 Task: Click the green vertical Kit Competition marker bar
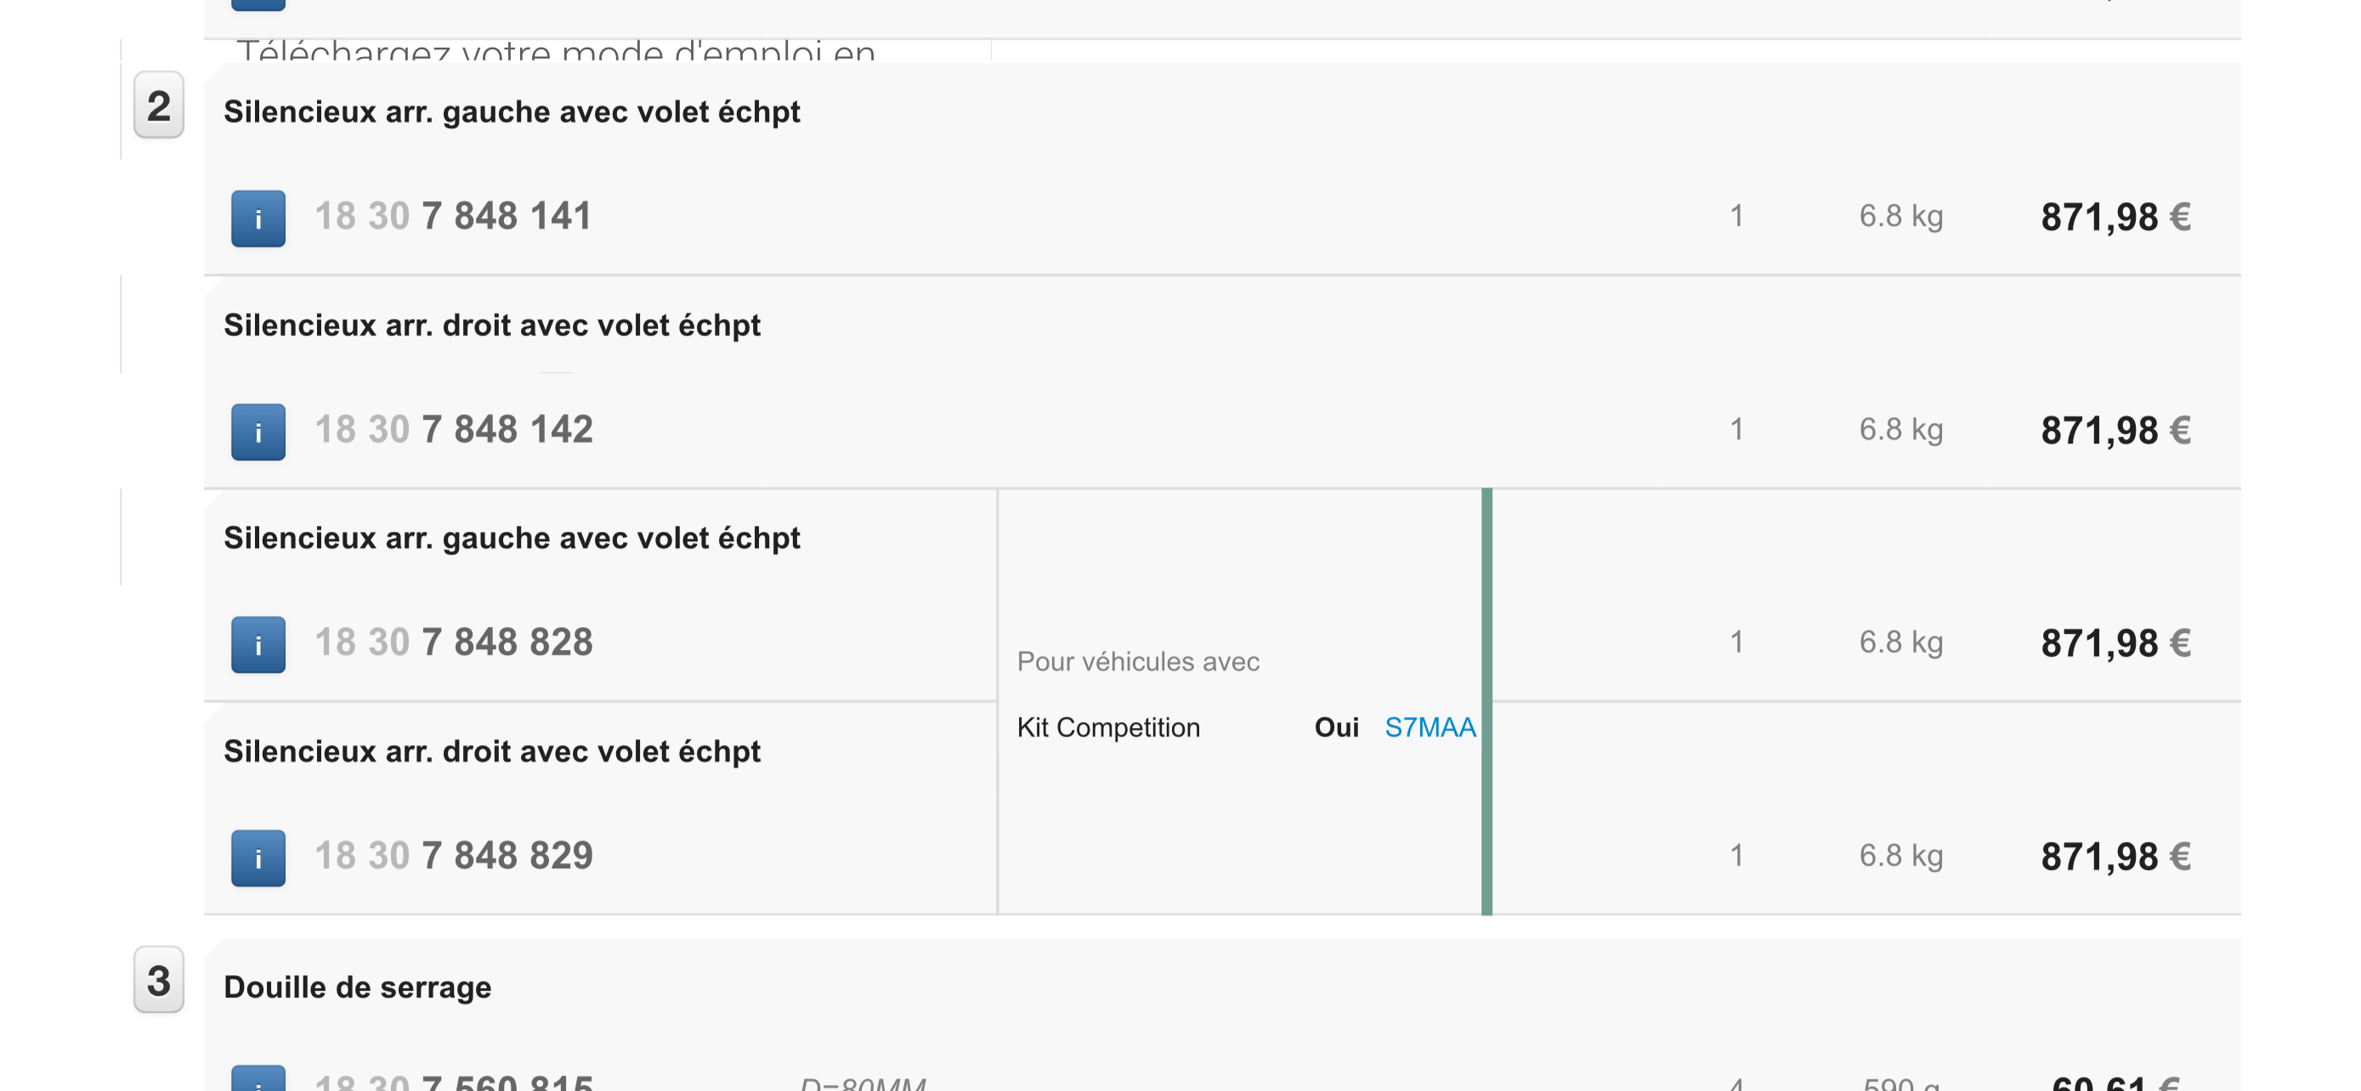click(x=1486, y=702)
